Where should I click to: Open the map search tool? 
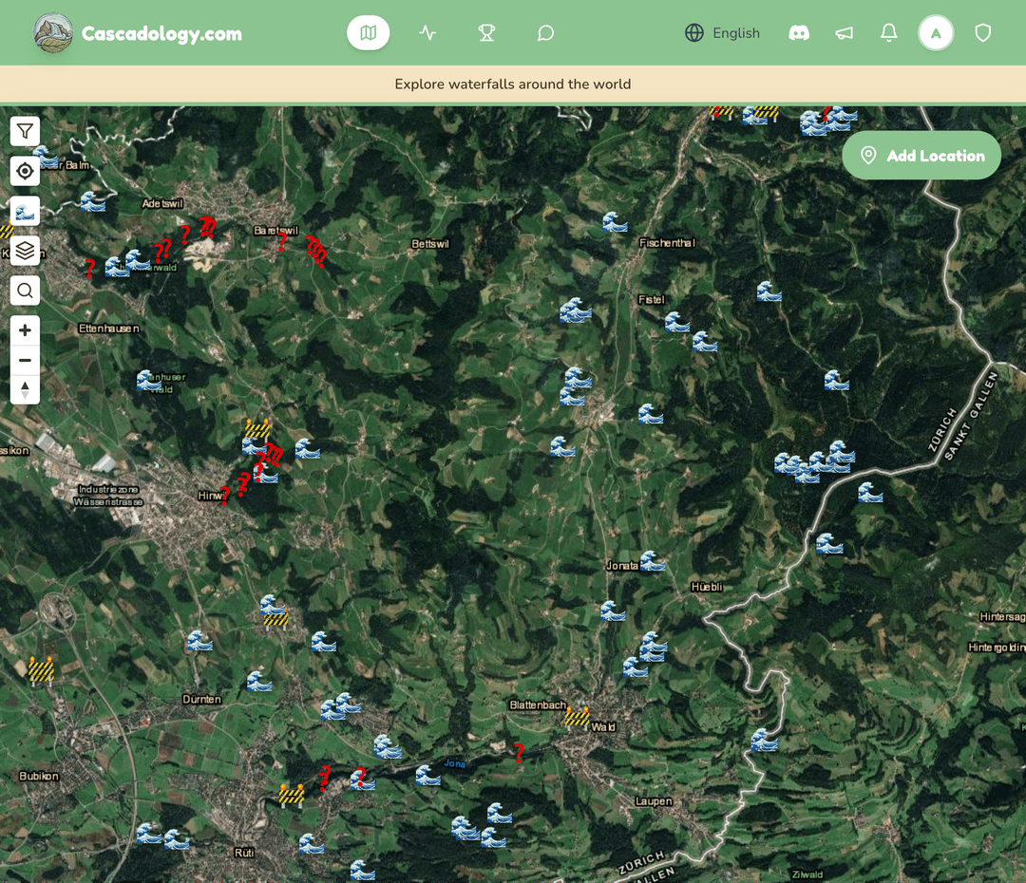tap(25, 291)
